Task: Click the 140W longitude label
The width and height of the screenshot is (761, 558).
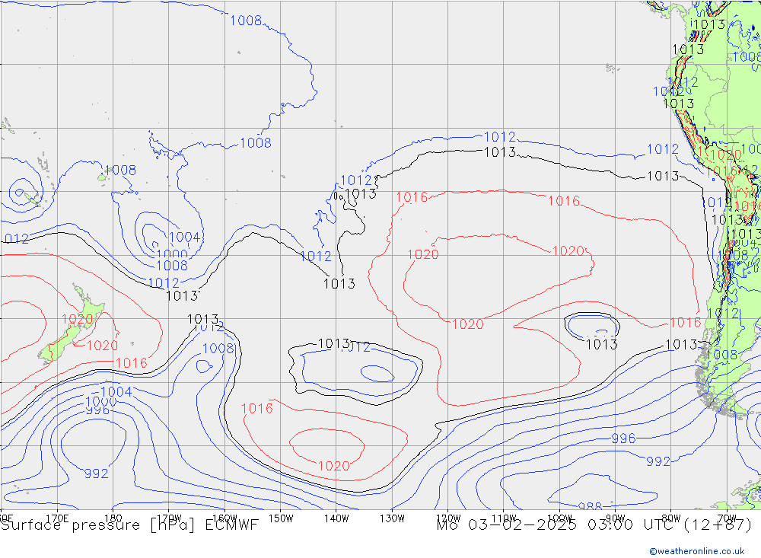Action: (336, 518)
